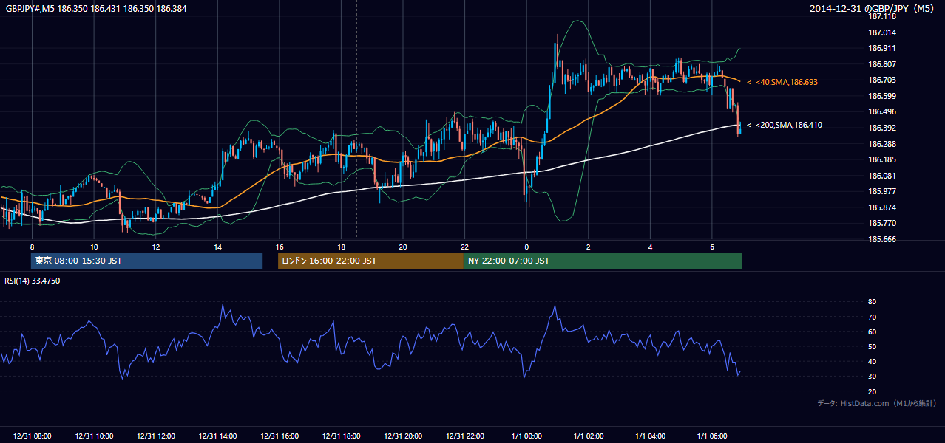Click the 40 SMA 186.693 orange label
The image size is (945, 443).
click(783, 82)
